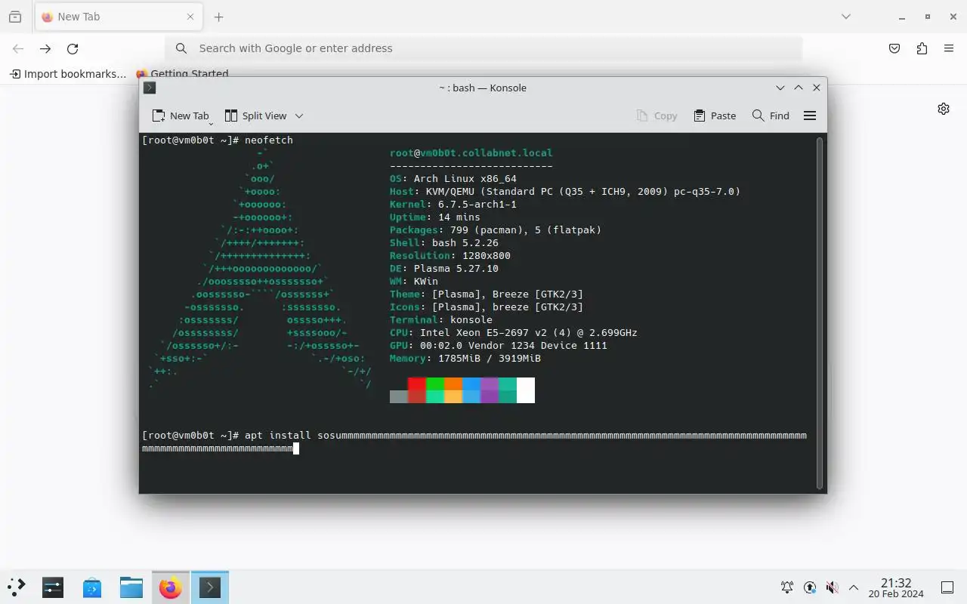The height and width of the screenshot is (604, 967).
Task: Open a New Tab in Konsole
Action: (x=180, y=116)
